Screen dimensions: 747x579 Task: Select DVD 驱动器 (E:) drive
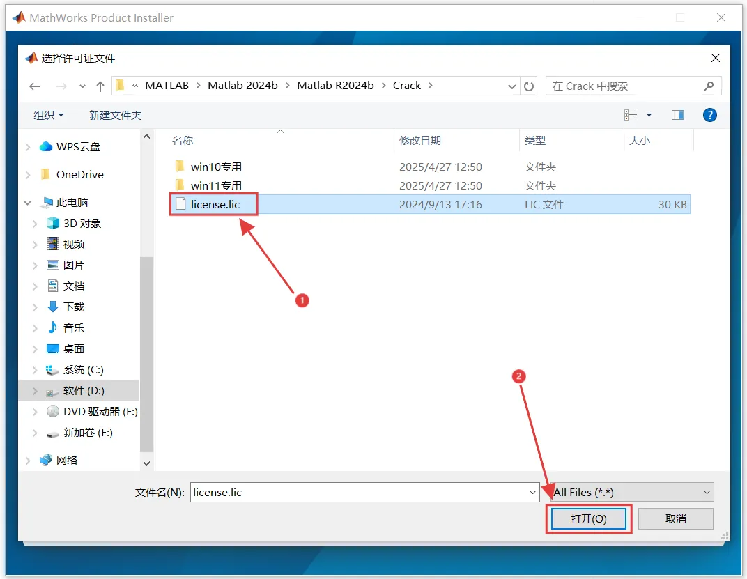(x=100, y=412)
